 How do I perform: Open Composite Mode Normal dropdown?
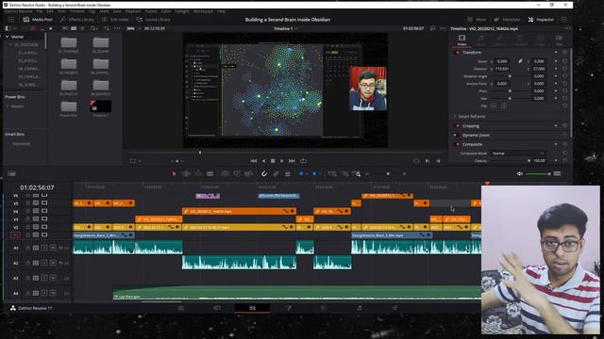point(518,153)
